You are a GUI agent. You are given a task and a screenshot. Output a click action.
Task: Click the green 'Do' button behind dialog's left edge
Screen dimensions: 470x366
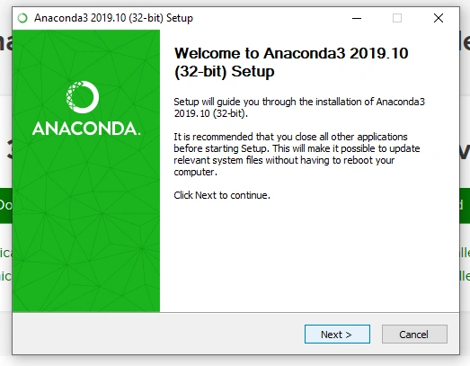(6, 205)
